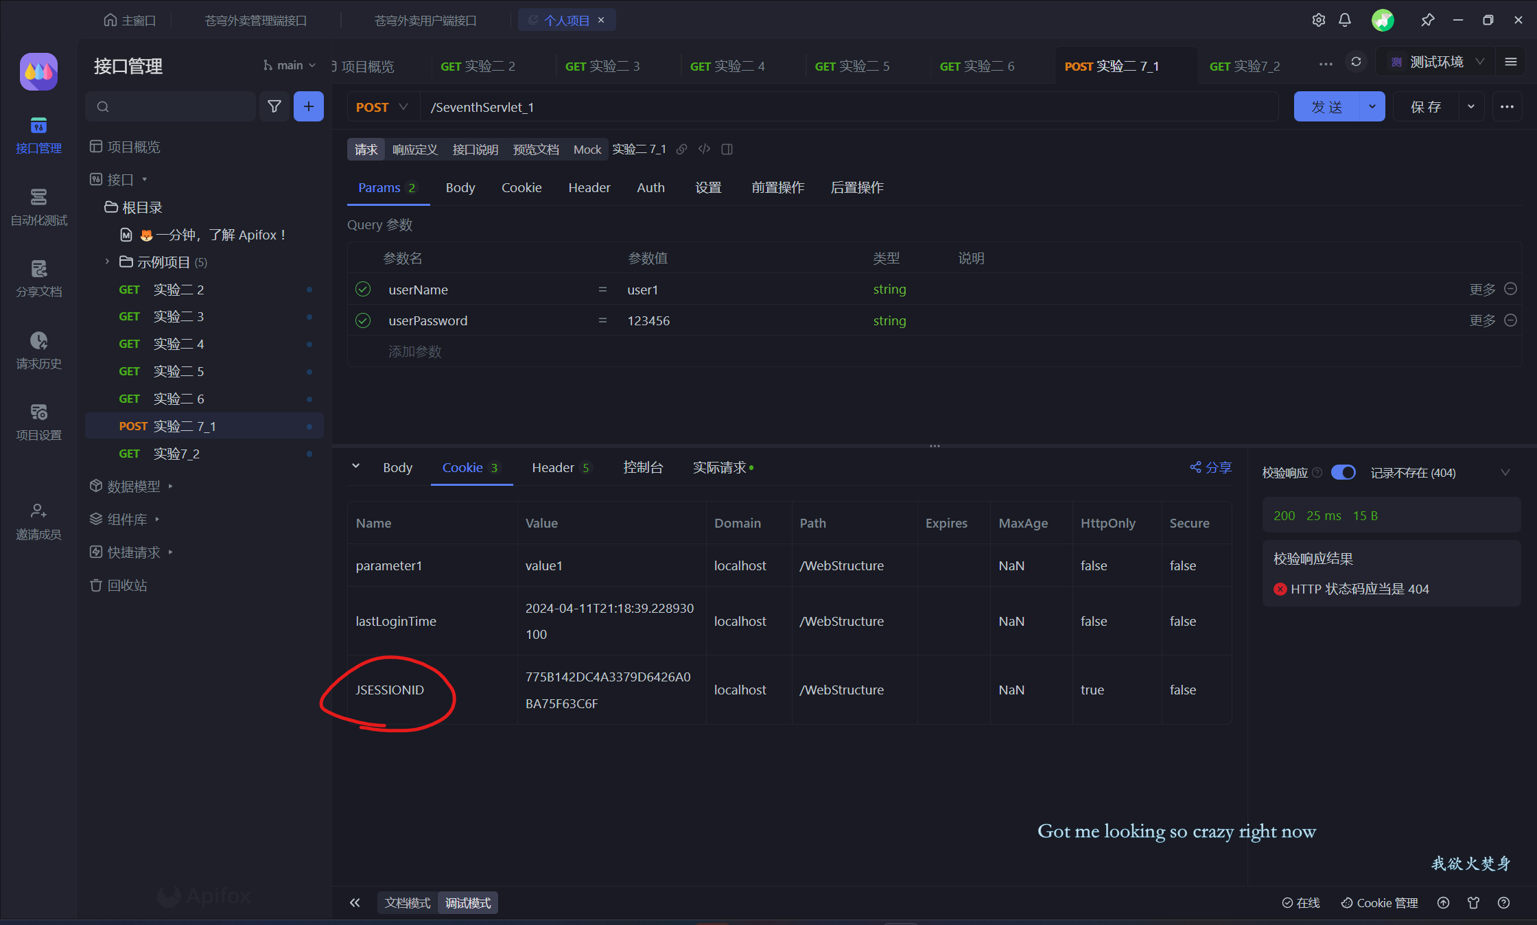Click the user avatar icon
Viewport: 1537px width, 925px height.
(1383, 20)
